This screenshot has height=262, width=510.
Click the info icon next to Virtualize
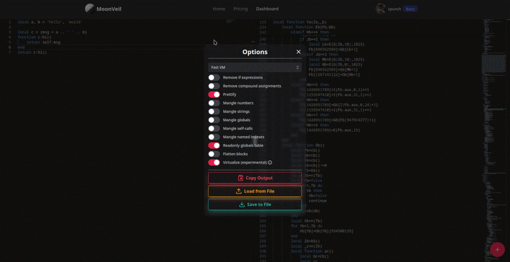click(270, 162)
